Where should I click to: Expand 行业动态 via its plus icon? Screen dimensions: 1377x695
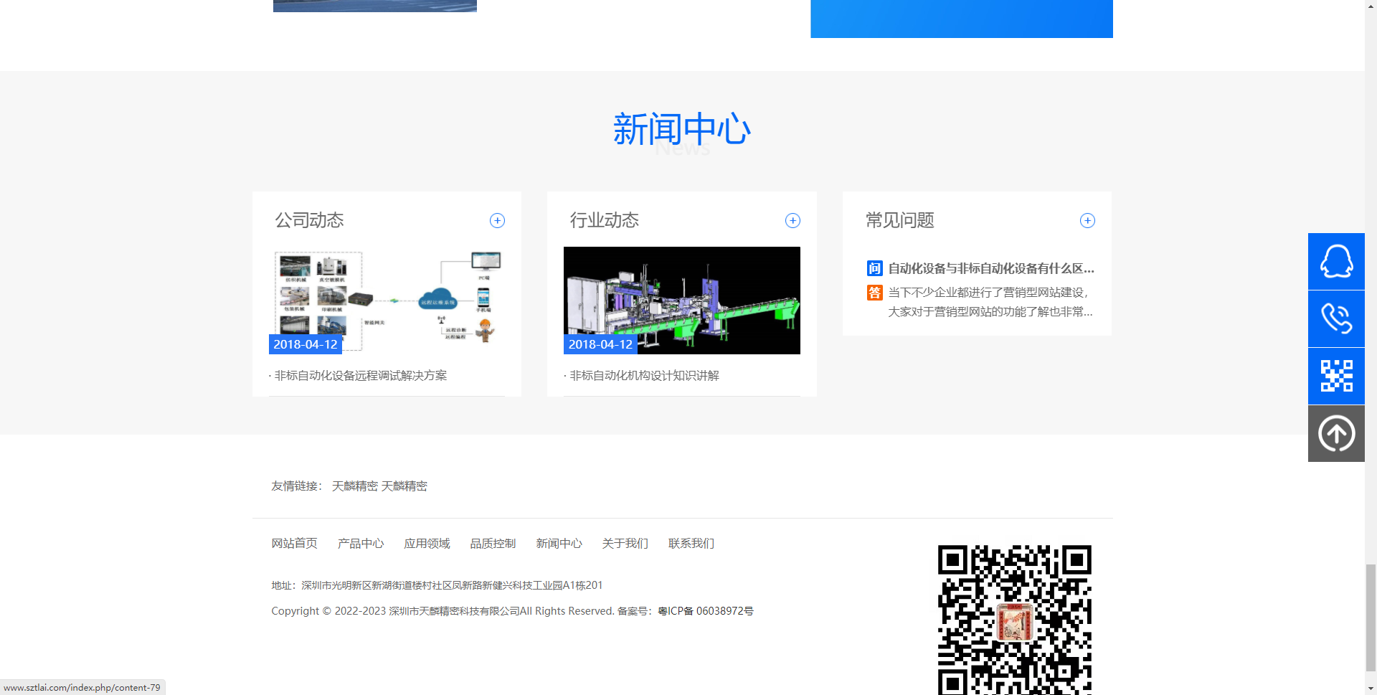coord(792,220)
